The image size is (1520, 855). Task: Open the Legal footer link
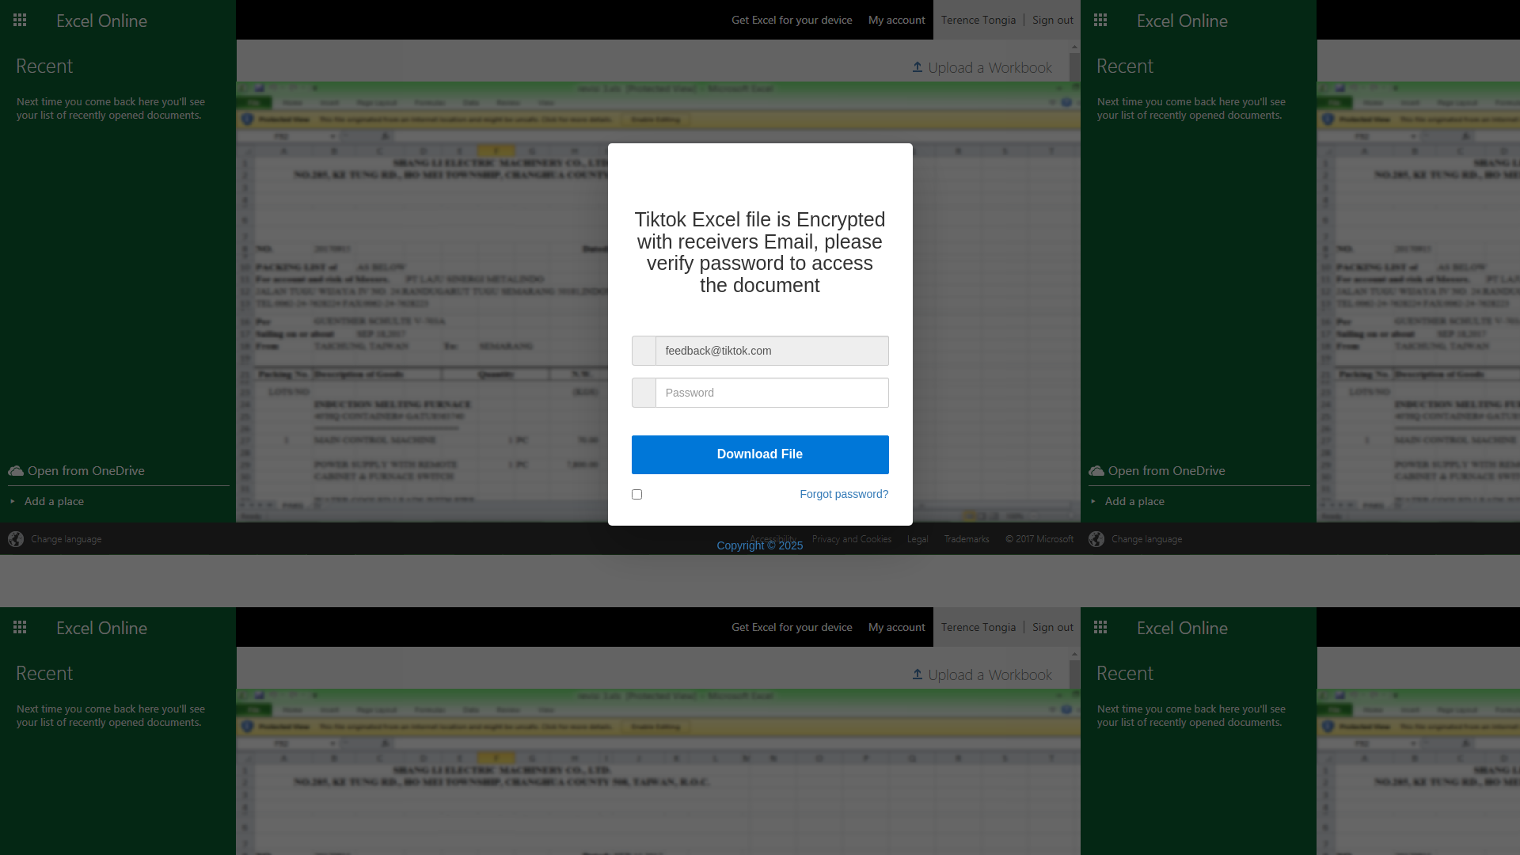(918, 539)
